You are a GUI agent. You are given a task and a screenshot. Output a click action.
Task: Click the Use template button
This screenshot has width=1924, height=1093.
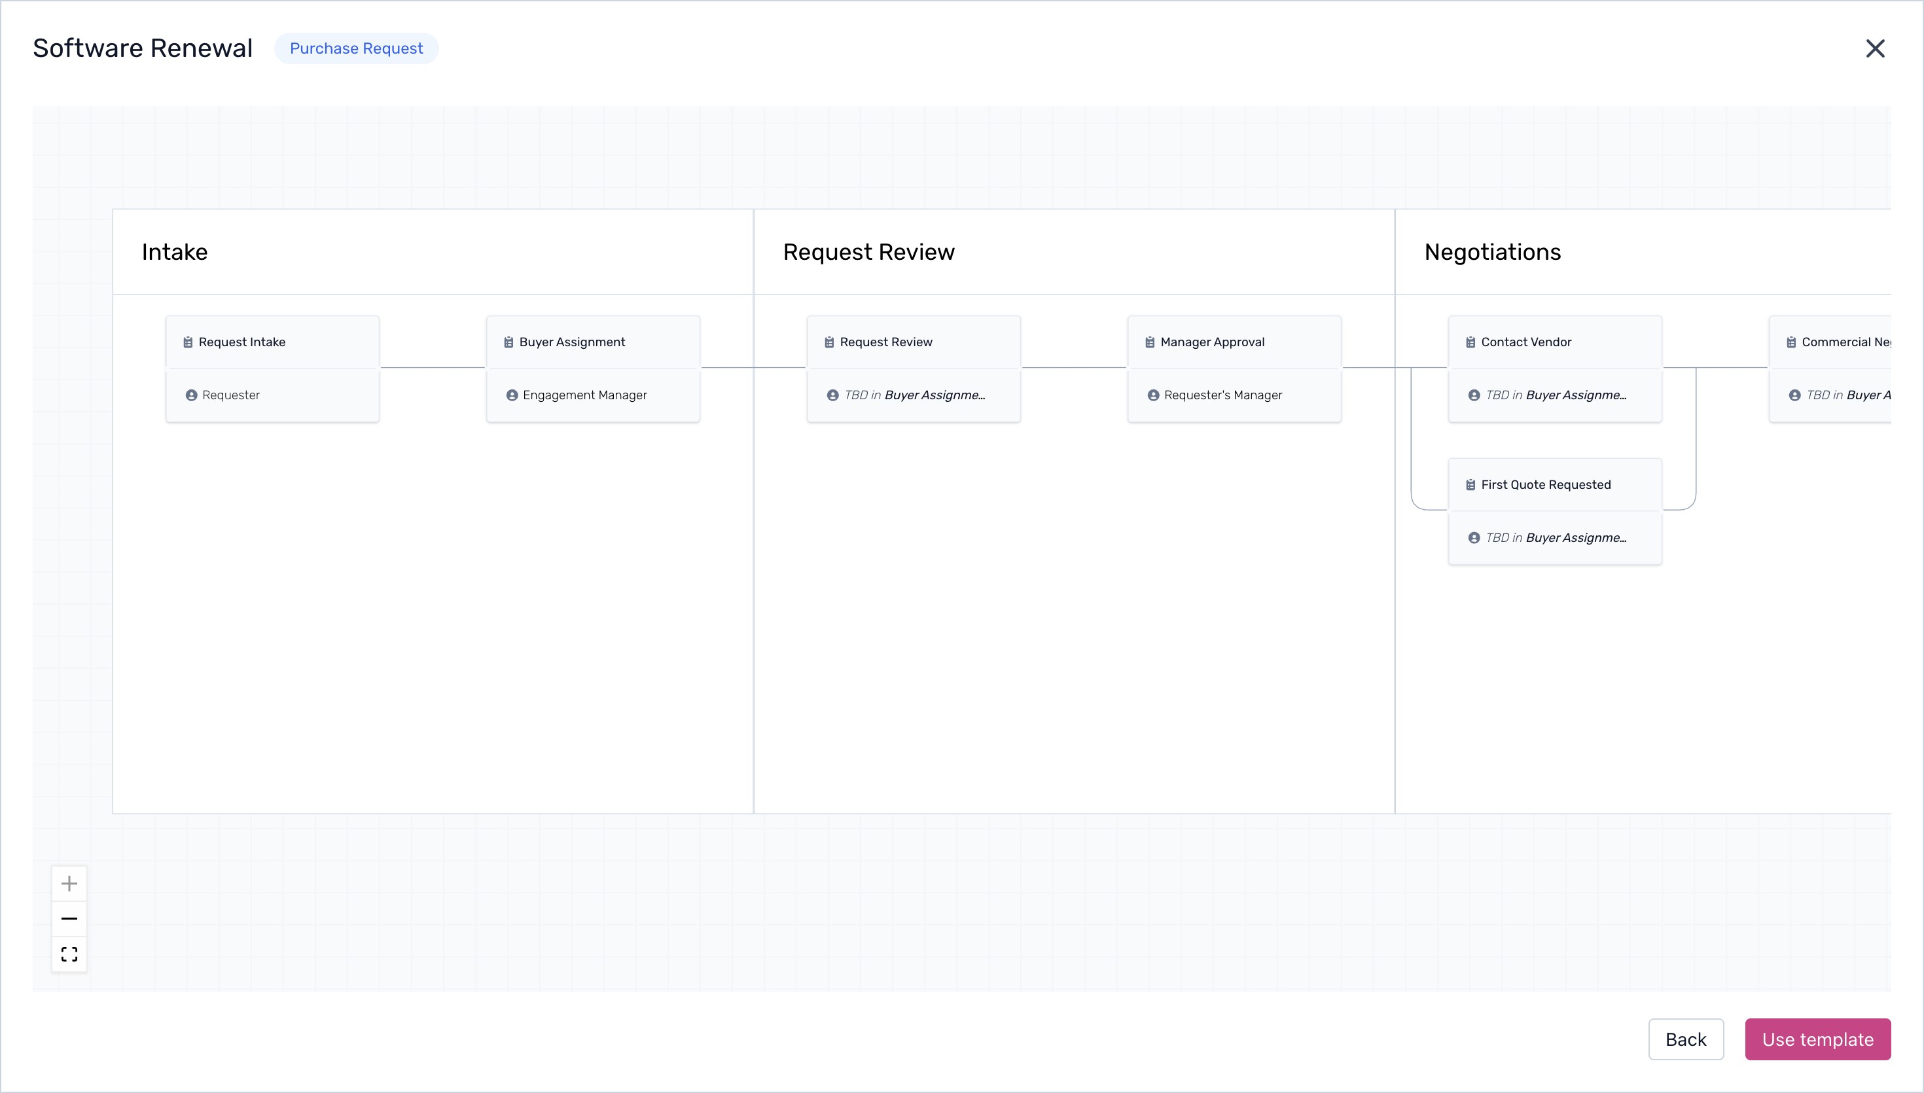[x=1817, y=1039]
